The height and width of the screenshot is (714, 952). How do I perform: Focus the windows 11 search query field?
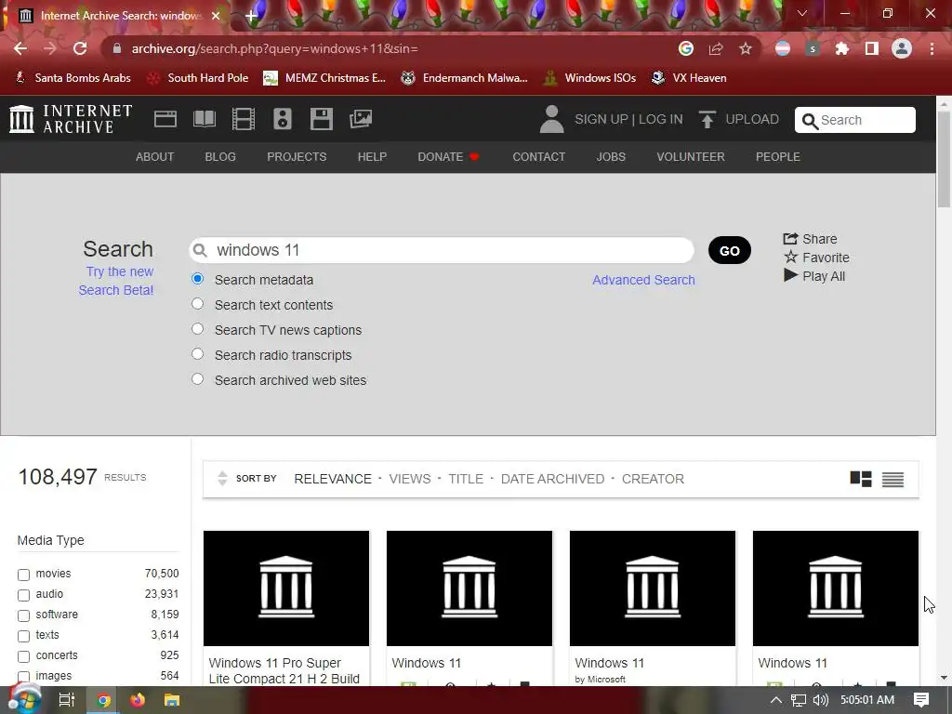click(x=442, y=250)
